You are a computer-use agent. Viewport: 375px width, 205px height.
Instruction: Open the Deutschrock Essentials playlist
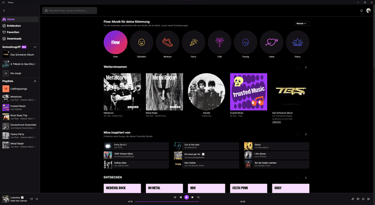(x=20, y=126)
